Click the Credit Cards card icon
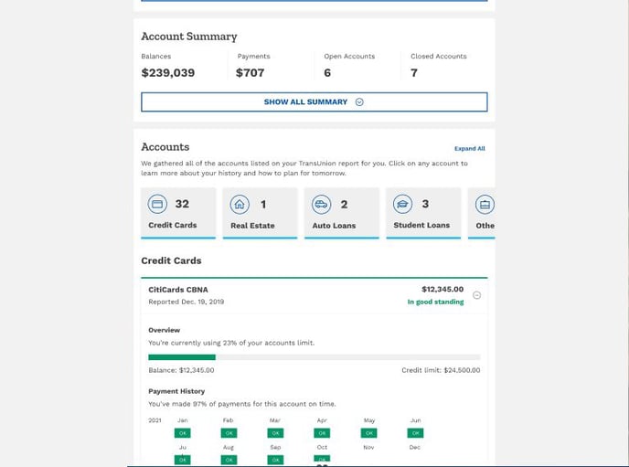Viewport: 629px width, 467px height. (157, 204)
